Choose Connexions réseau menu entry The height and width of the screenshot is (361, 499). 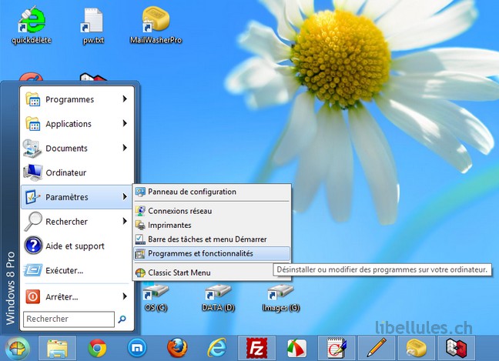179,211
